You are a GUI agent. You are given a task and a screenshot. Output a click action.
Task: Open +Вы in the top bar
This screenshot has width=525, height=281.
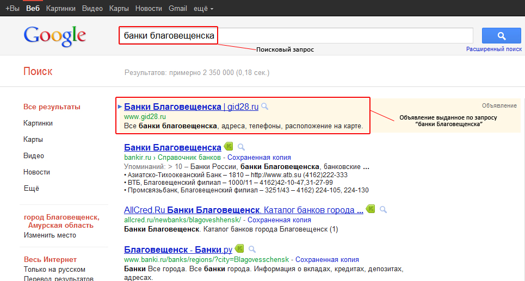pos(13,8)
